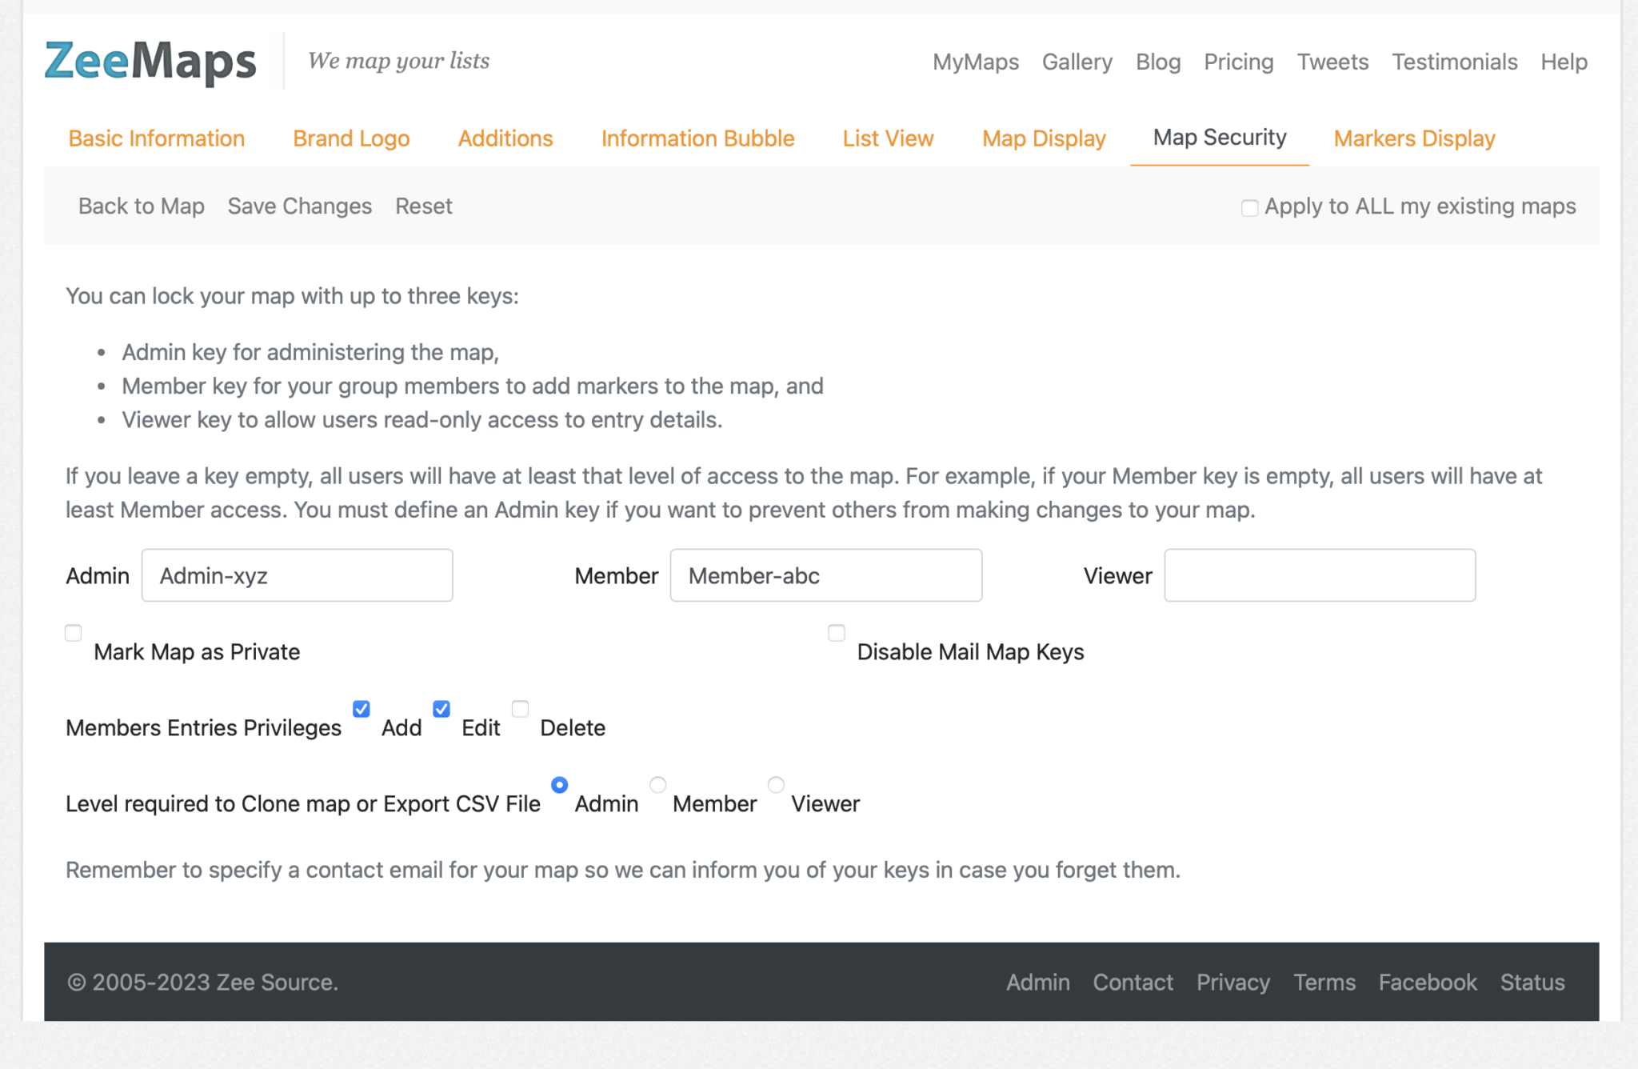Open the Basic Information tab
Screen dimensions: 1638x1069
coord(157,138)
